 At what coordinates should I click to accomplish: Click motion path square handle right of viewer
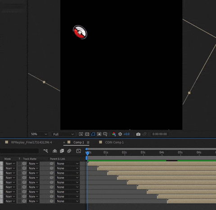pos(189,93)
